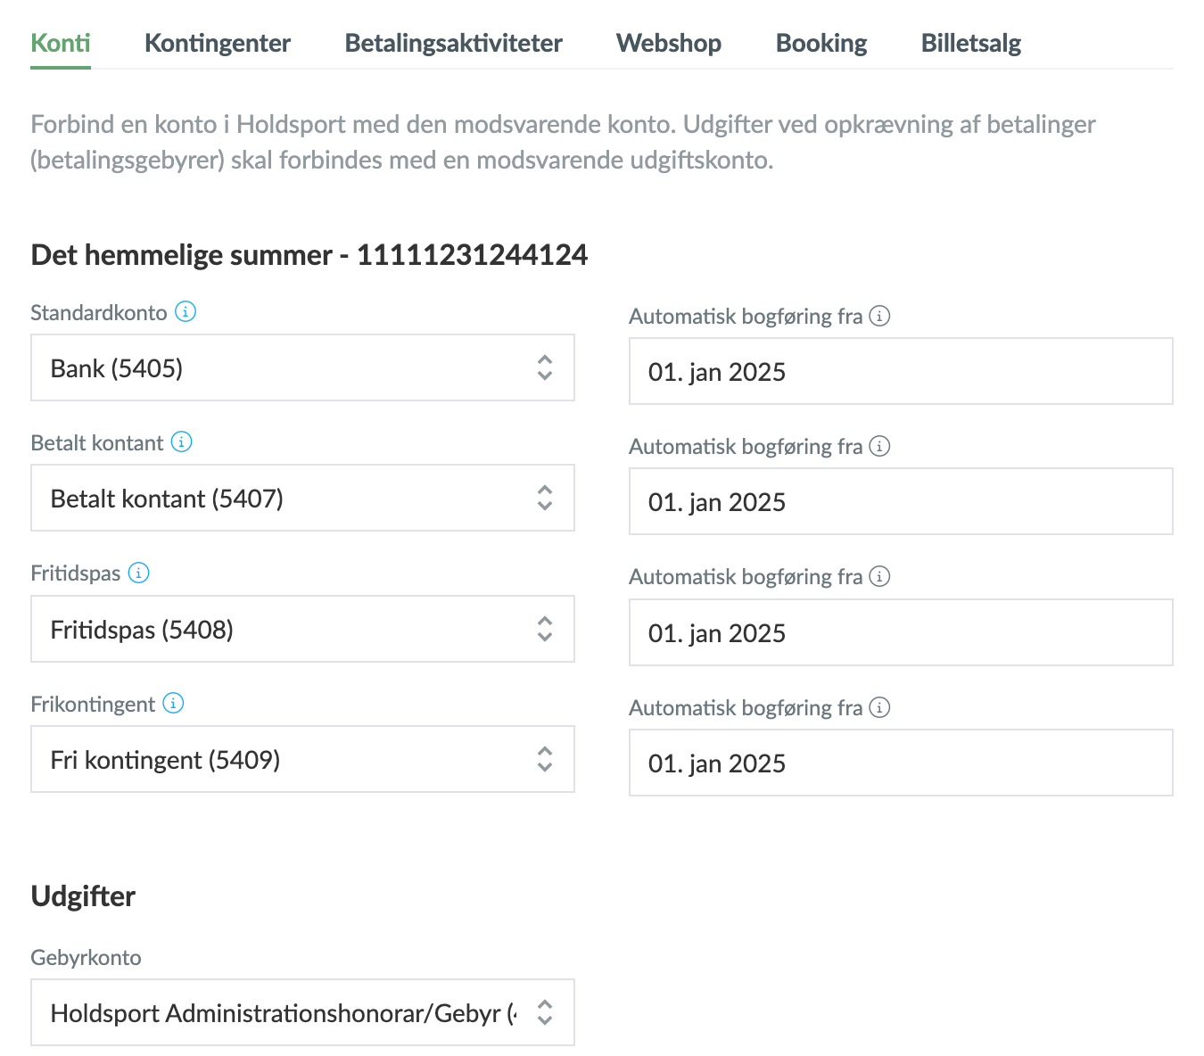
Task: Open the Betalt kontant (5407) dropdown
Action: tap(302, 499)
